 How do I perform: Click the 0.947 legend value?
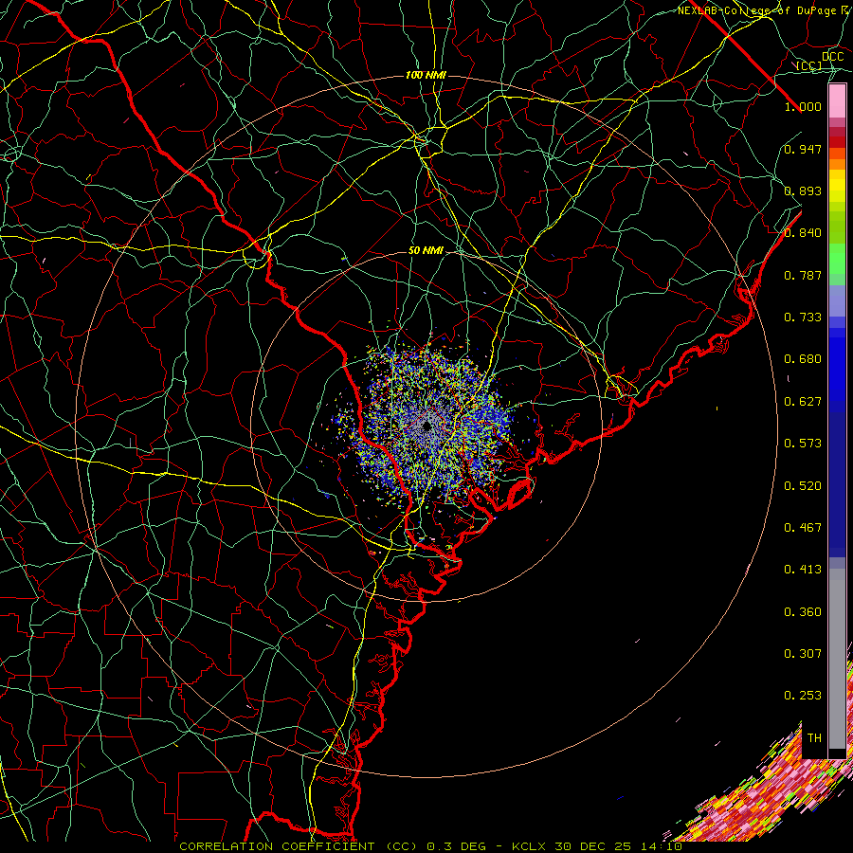(803, 149)
